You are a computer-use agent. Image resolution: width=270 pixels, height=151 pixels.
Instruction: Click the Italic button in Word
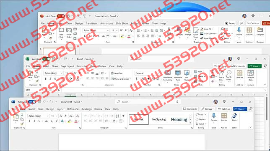click(x=34, y=121)
